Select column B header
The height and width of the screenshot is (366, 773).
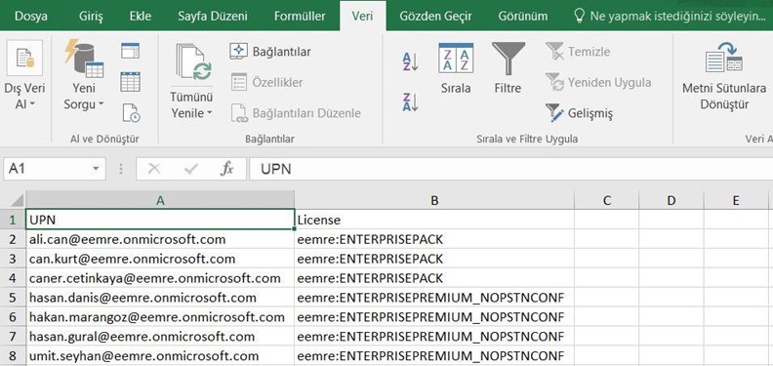pos(434,200)
